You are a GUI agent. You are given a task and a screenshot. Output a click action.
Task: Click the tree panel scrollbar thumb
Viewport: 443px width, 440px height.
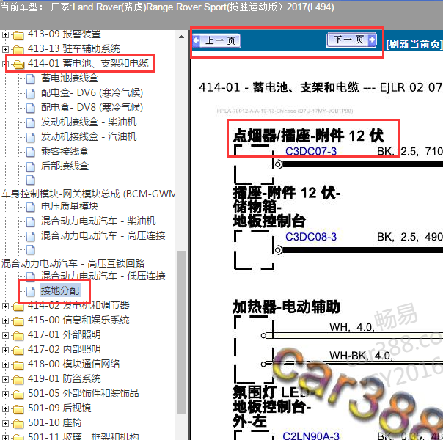(x=182, y=333)
